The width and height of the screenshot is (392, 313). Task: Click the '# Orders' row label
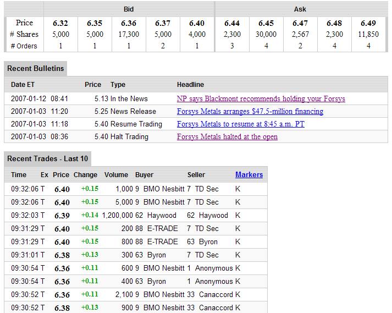point(24,46)
